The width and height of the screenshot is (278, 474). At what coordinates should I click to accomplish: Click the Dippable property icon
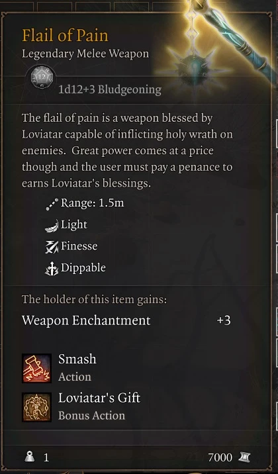[52, 269]
